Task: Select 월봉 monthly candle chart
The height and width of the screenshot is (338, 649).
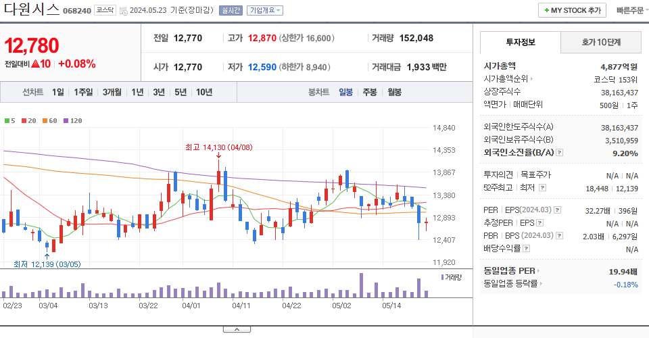Action: tap(394, 92)
